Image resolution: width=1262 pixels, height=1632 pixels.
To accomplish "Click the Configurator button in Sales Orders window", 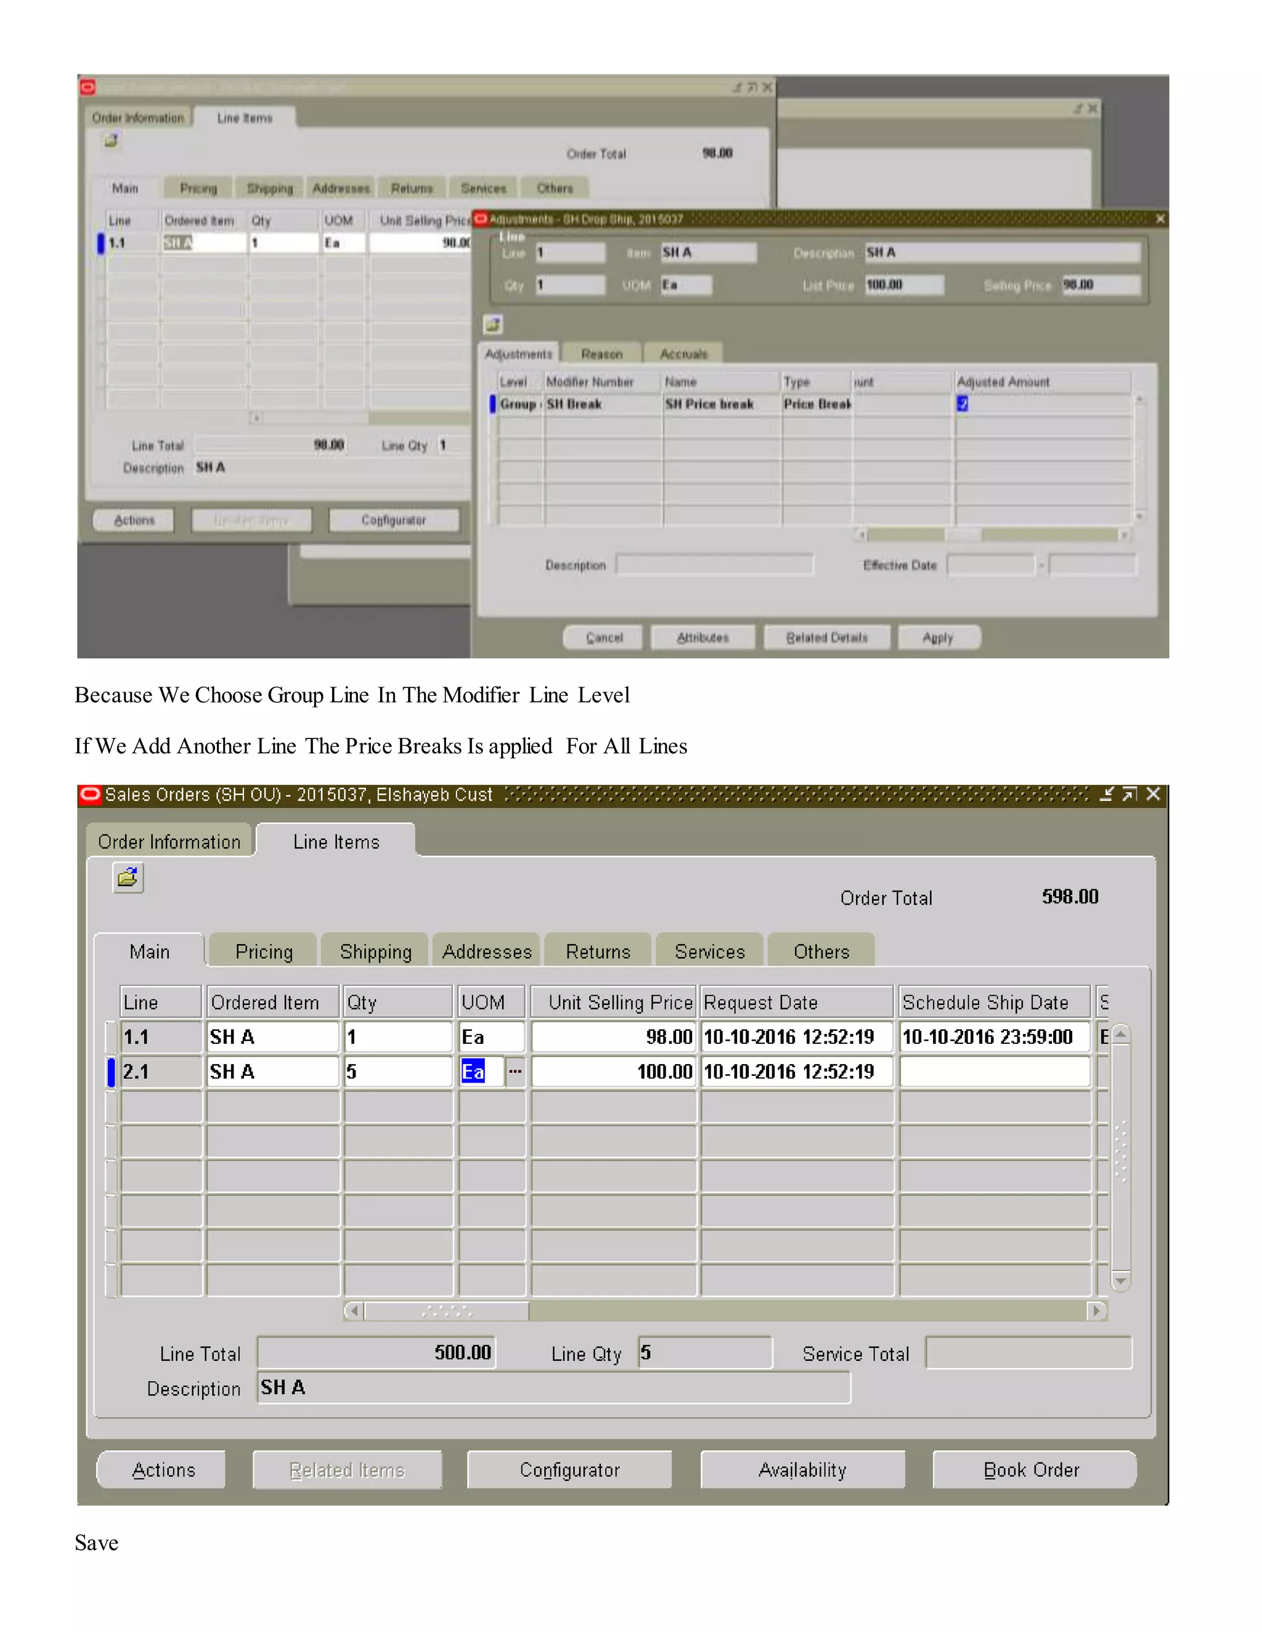I will (x=570, y=1470).
